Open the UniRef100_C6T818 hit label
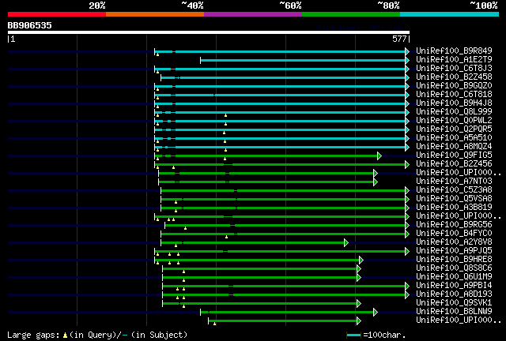The height and width of the screenshot is (341, 506). tap(454, 95)
